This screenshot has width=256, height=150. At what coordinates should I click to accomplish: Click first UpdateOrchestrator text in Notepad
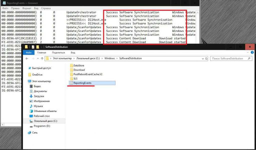81,12
